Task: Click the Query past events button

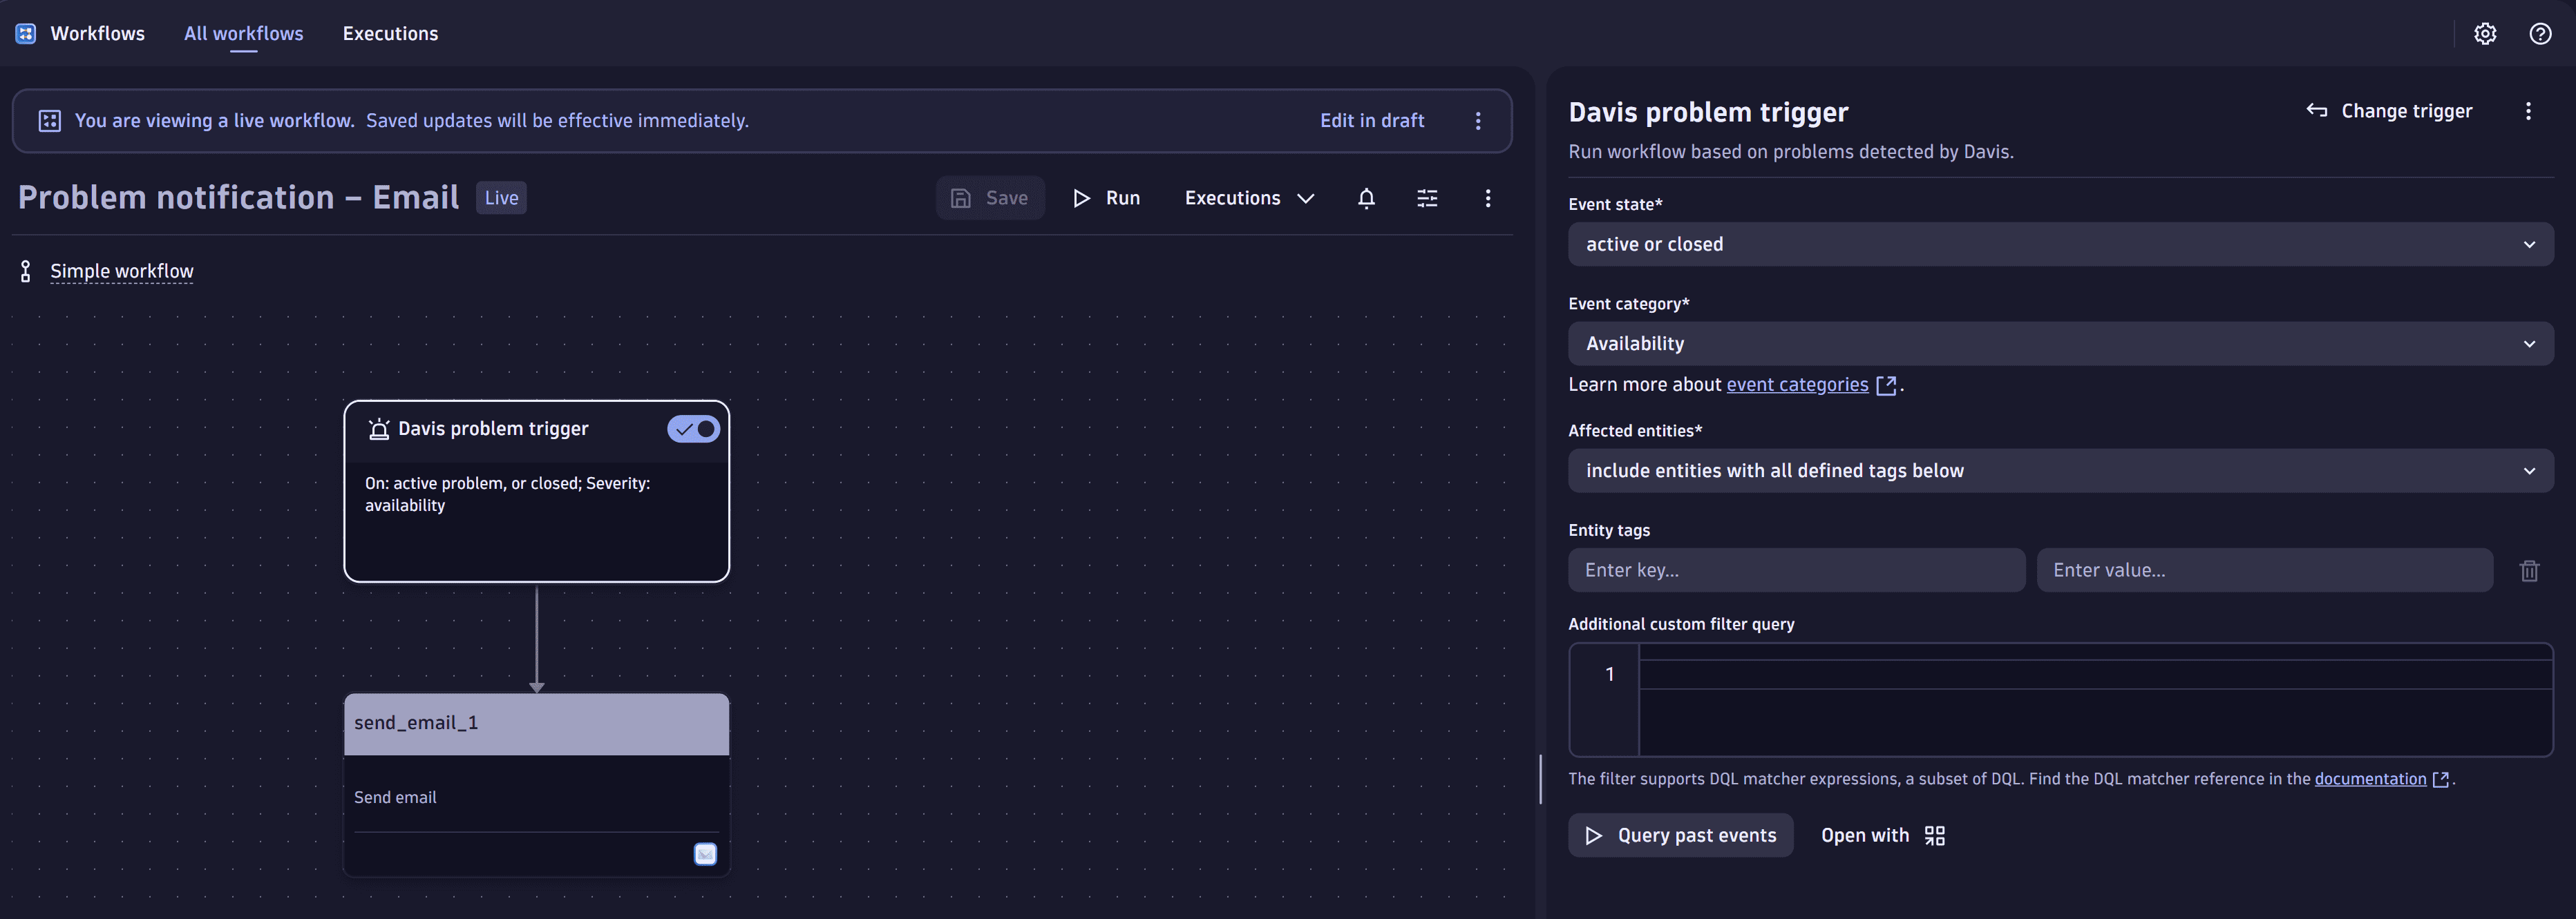Action: point(1680,835)
